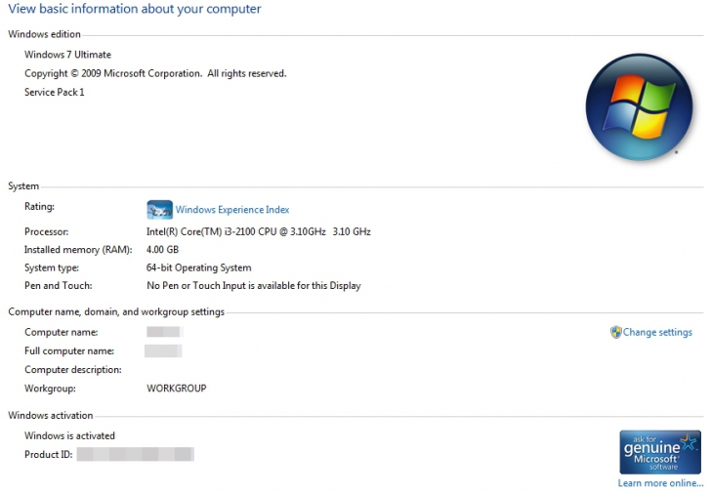Click the Windows 7 logo orb
711x493 pixels.
tap(639, 107)
